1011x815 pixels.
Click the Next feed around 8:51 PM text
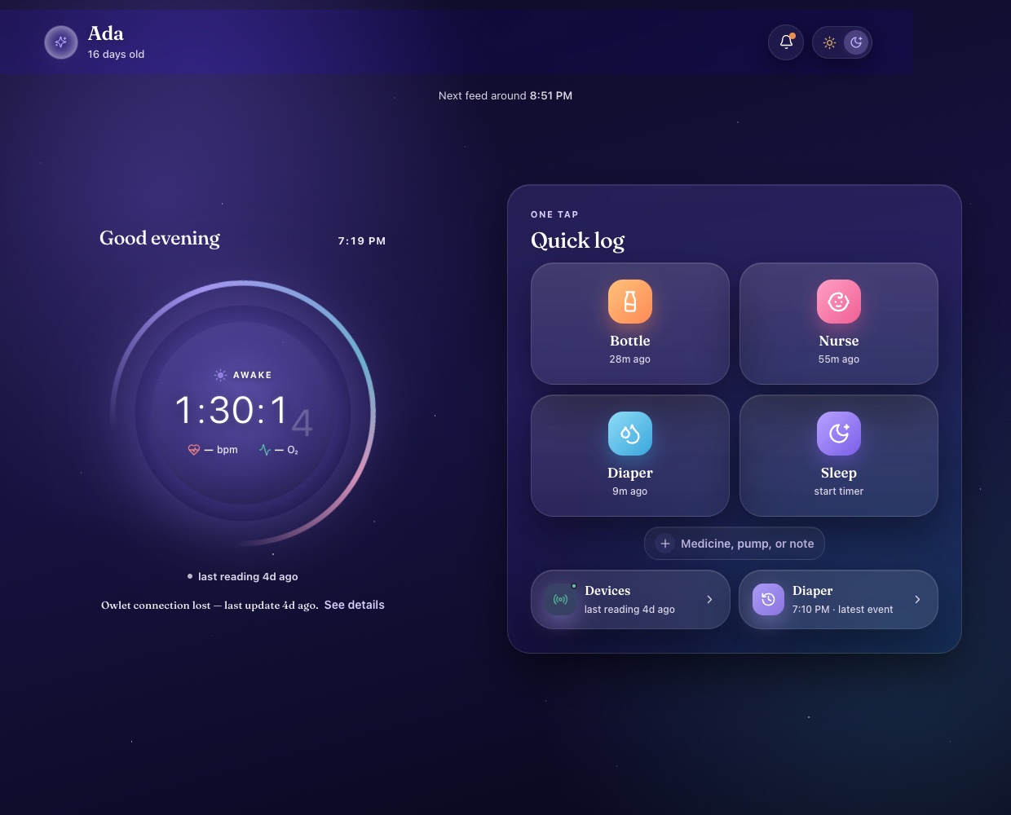[x=505, y=95]
